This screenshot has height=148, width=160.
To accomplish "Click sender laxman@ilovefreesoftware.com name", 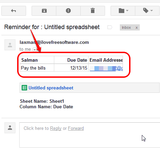I will (54, 42).
